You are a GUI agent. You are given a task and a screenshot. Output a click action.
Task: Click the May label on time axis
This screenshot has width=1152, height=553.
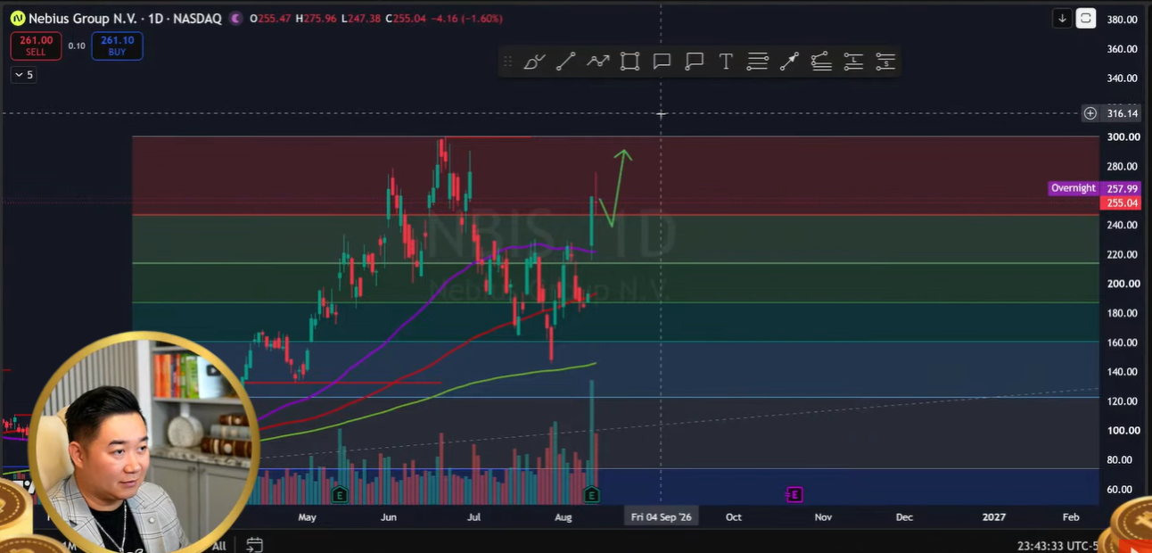click(308, 517)
